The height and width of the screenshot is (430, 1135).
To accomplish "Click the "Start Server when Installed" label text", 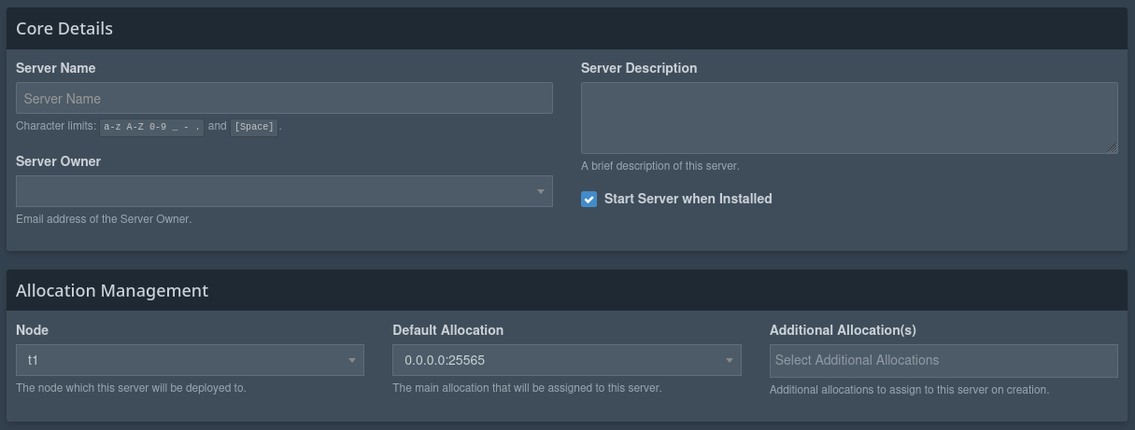I will click(688, 199).
